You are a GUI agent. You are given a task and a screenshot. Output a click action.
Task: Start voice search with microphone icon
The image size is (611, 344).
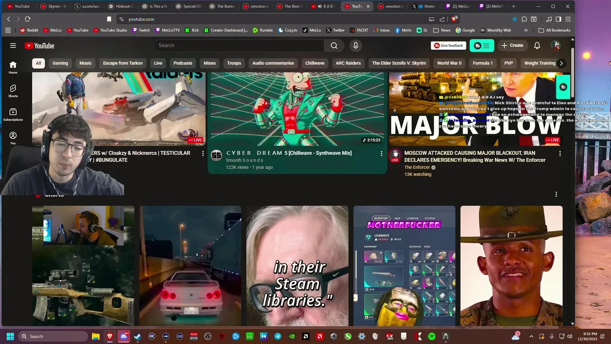355,45
